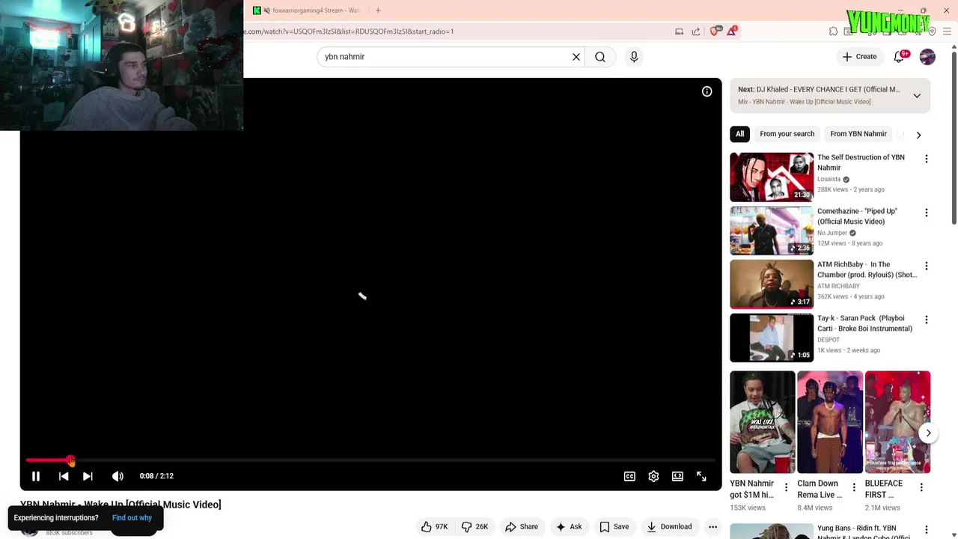Open the Brave Rewards triangle icon

pos(732,31)
